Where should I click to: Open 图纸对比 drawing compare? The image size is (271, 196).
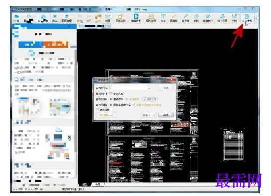(120, 18)
